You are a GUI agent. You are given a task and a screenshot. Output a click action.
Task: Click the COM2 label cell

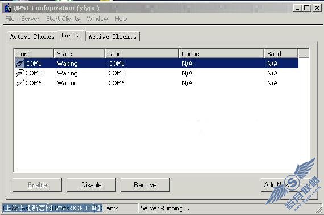pyautogui.click(x=117, y=73)
